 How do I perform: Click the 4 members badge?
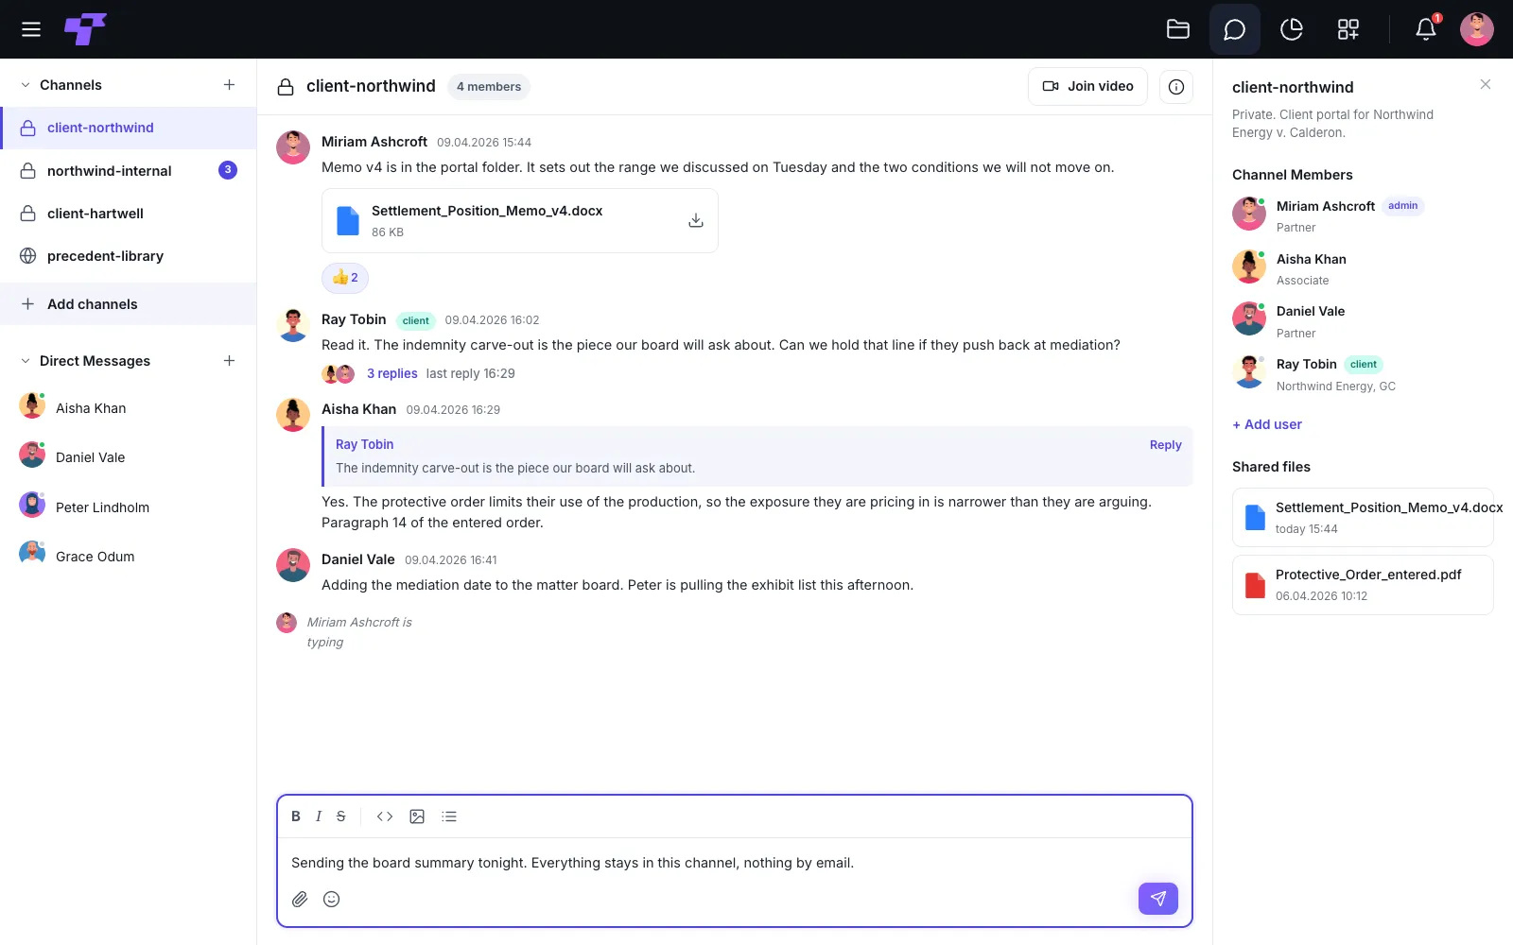pyautogui.click(x=489, y=87)
